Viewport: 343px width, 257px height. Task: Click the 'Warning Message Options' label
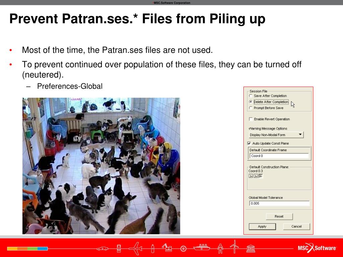[x=268, y=128]
